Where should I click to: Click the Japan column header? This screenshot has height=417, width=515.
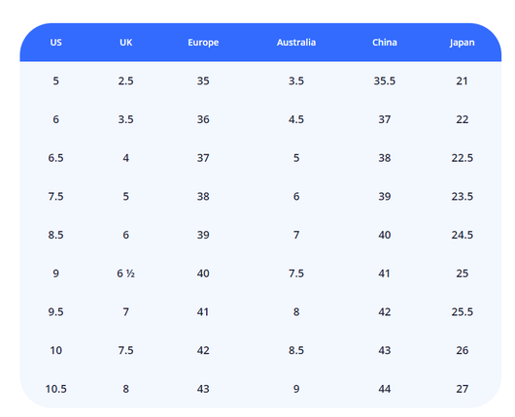click(x=462, y=43)
